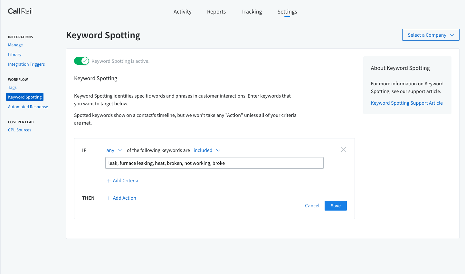Click the plus icon next to Add Criteria

tap(109, 181)
